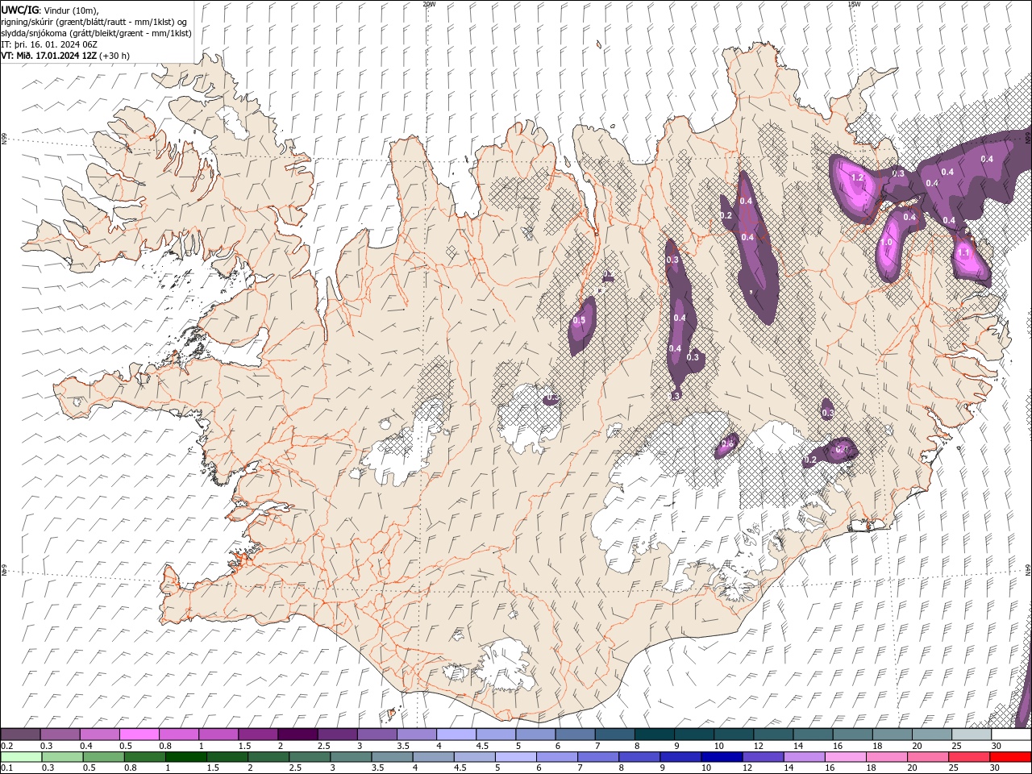The image size is (1032, 774).
Task: Click the 'slydda/snjókoma' description line
Action: point(97,33)
